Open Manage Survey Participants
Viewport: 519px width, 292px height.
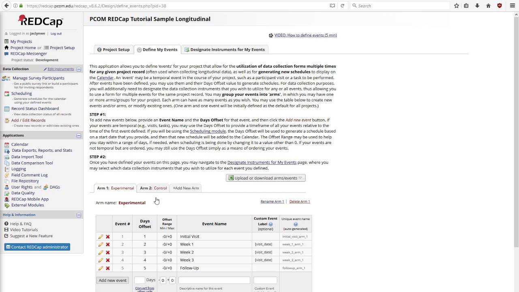(x=38, y=78)
